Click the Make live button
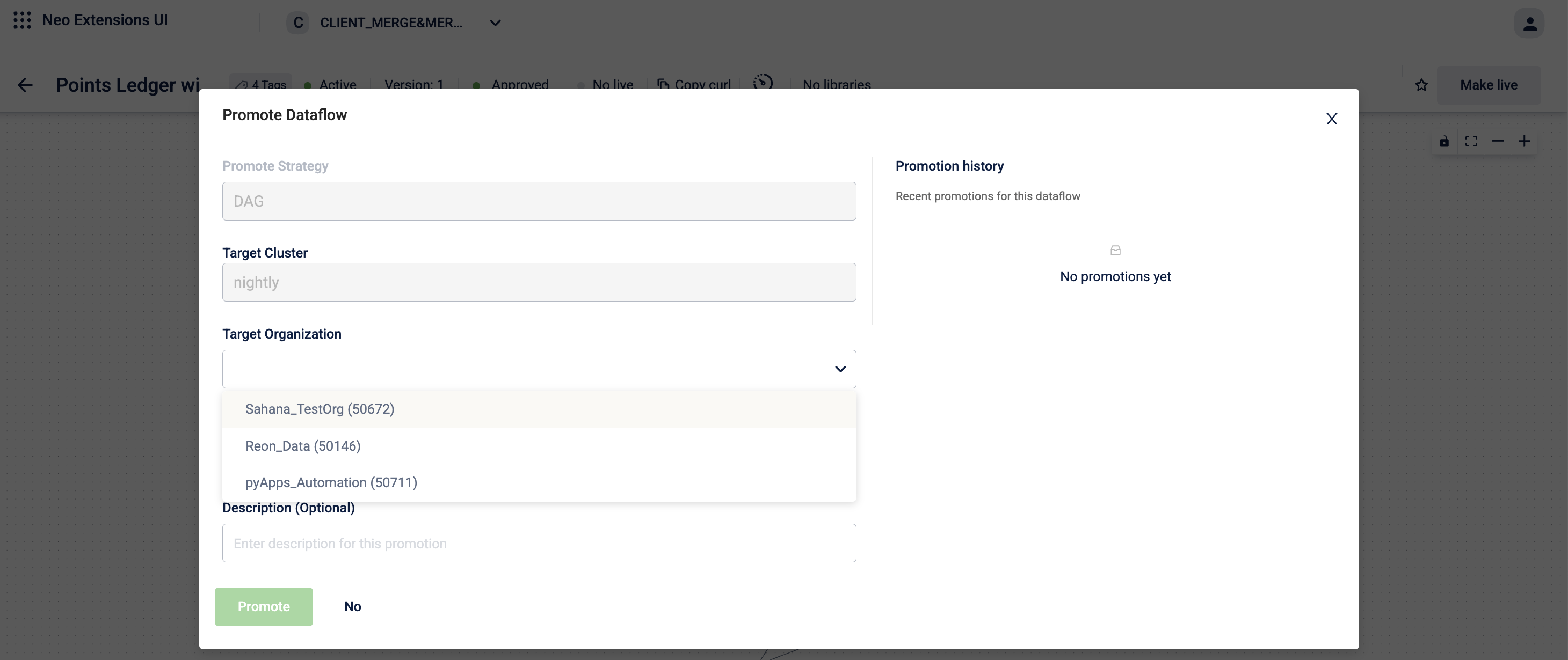The height and width of the screenshot is (660, 1568). [x=1489, y=85]
